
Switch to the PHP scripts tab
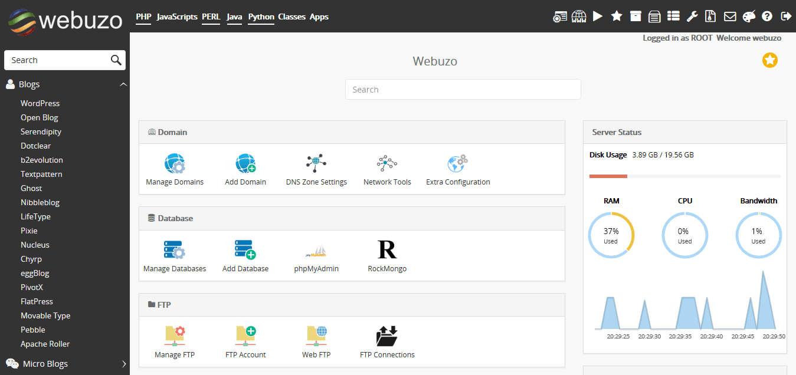[143, 17]
